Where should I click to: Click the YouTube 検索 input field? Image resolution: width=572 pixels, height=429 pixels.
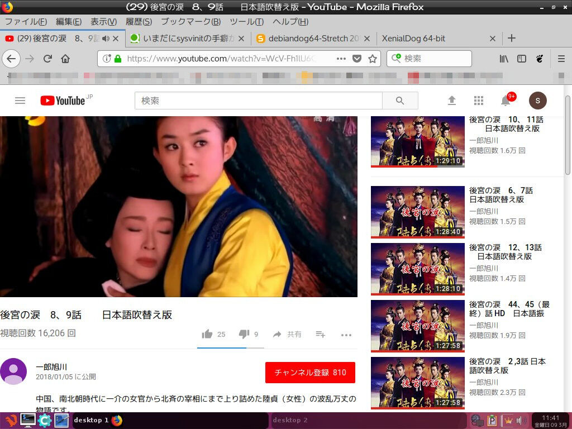click(x=258, y=101)
